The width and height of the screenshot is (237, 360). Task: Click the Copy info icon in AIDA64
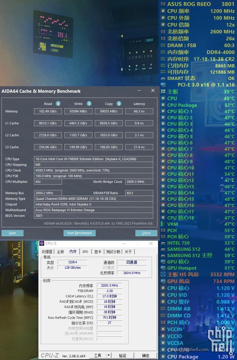point(119,103)
